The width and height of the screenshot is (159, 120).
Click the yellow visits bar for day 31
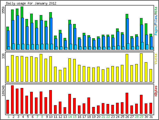[x=151, y=75]
